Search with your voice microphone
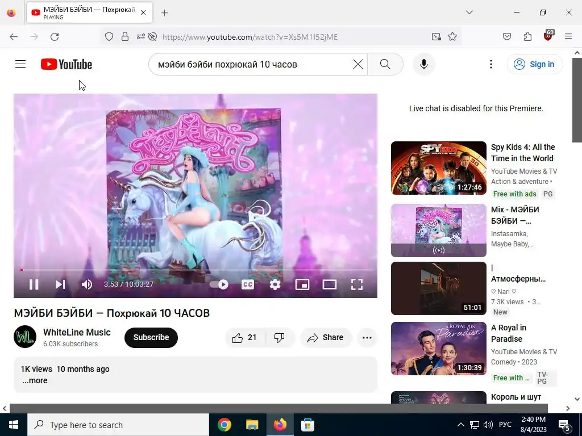The height and width of the screenshot is (436, 582). (x=424, y=64)
